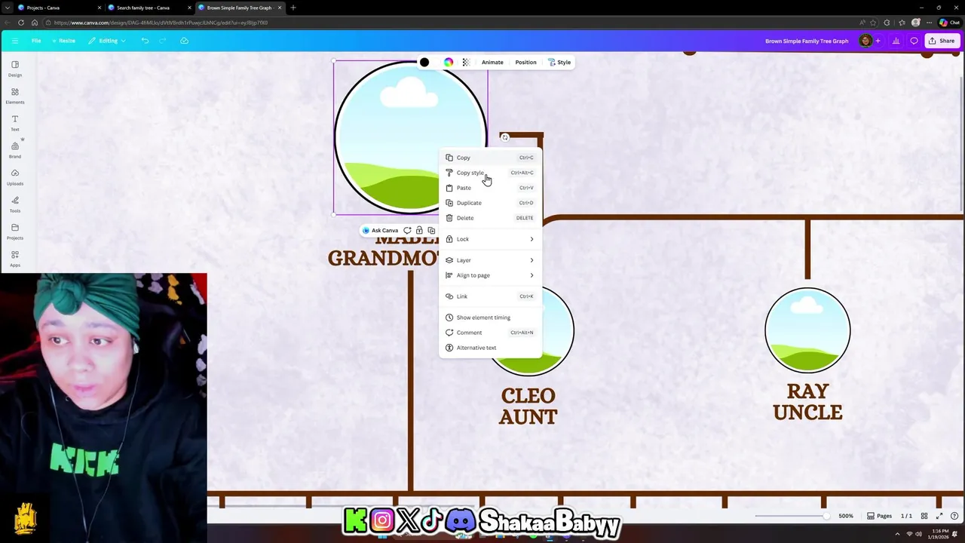The image size is (965, 543).
Task: Click the browser address bar
Action: pyautogui.click(x=452, y=23)
